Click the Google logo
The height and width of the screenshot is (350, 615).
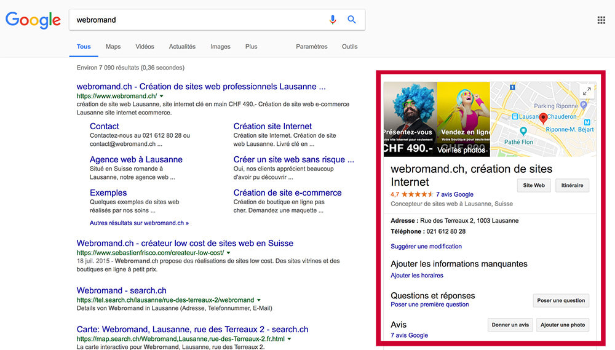[33, 20]
